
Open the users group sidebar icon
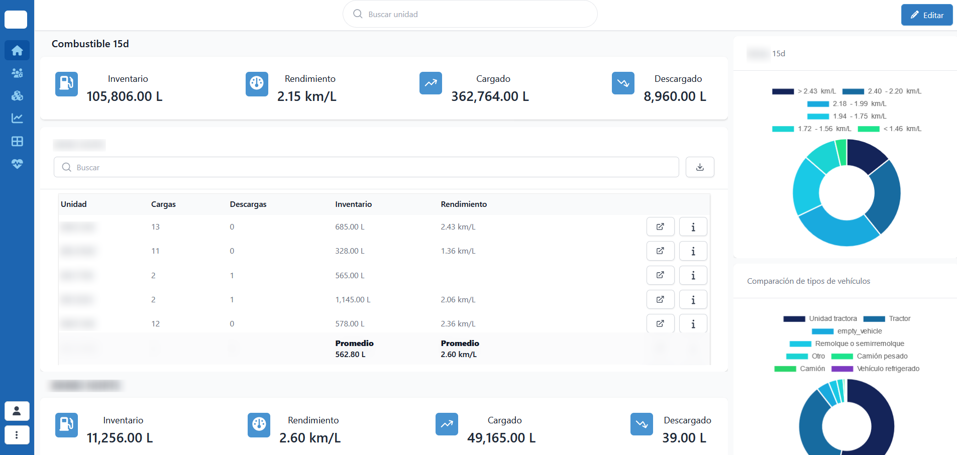pos(17,73)
